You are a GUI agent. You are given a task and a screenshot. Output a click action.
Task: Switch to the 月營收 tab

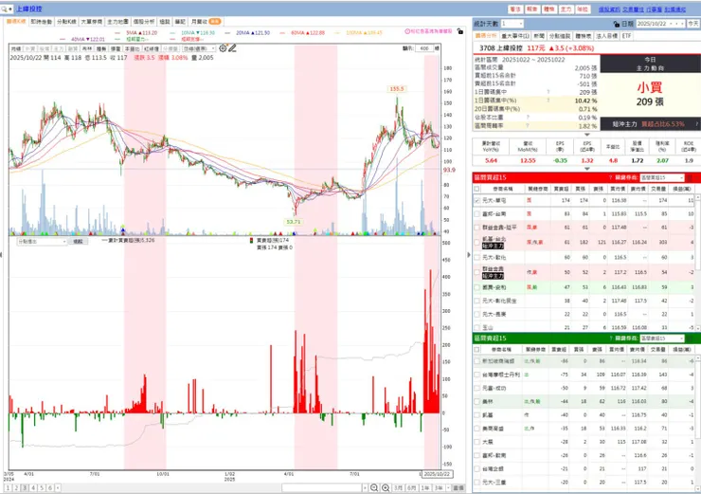point(206,22)
